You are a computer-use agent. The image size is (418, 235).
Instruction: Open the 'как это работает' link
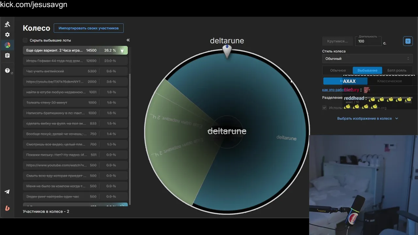click(337, 90)
